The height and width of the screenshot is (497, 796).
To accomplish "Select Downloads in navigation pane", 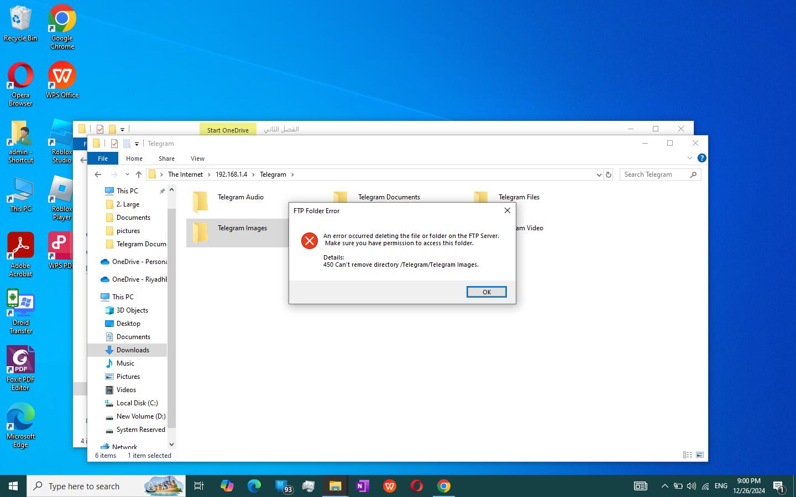I will (133, 350).
